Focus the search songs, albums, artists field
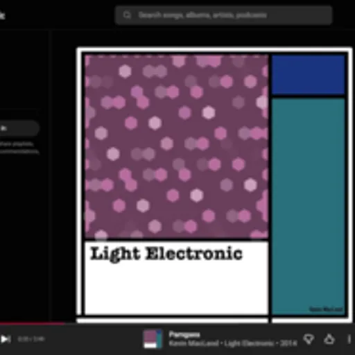 [x=224, y=15]
